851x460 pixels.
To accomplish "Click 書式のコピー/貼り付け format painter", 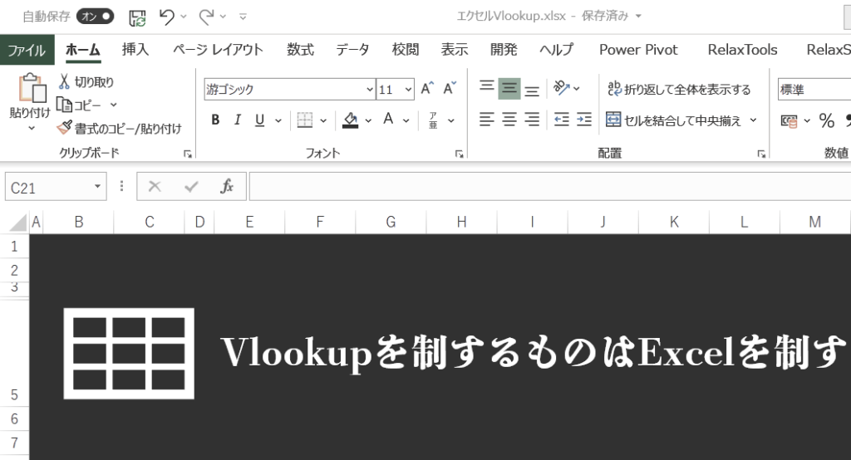I will point(119,129).
